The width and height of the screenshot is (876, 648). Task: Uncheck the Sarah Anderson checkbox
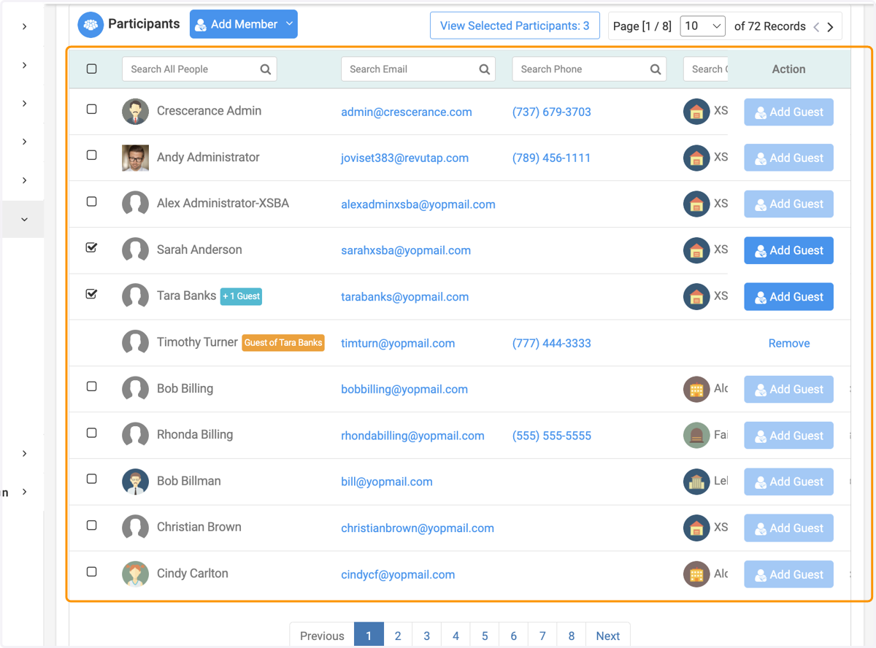pos(91,247)
